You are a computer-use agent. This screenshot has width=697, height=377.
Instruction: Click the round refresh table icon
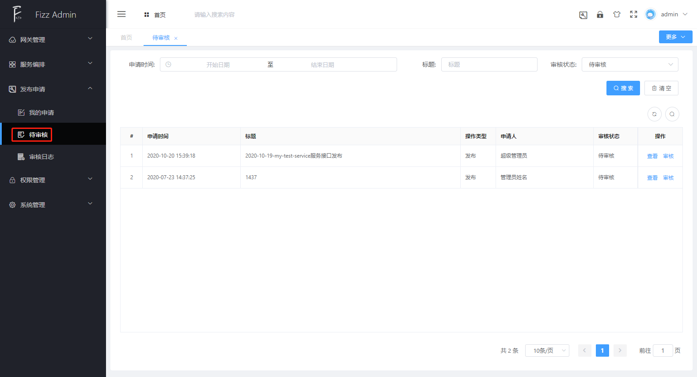tap(655, 114)
